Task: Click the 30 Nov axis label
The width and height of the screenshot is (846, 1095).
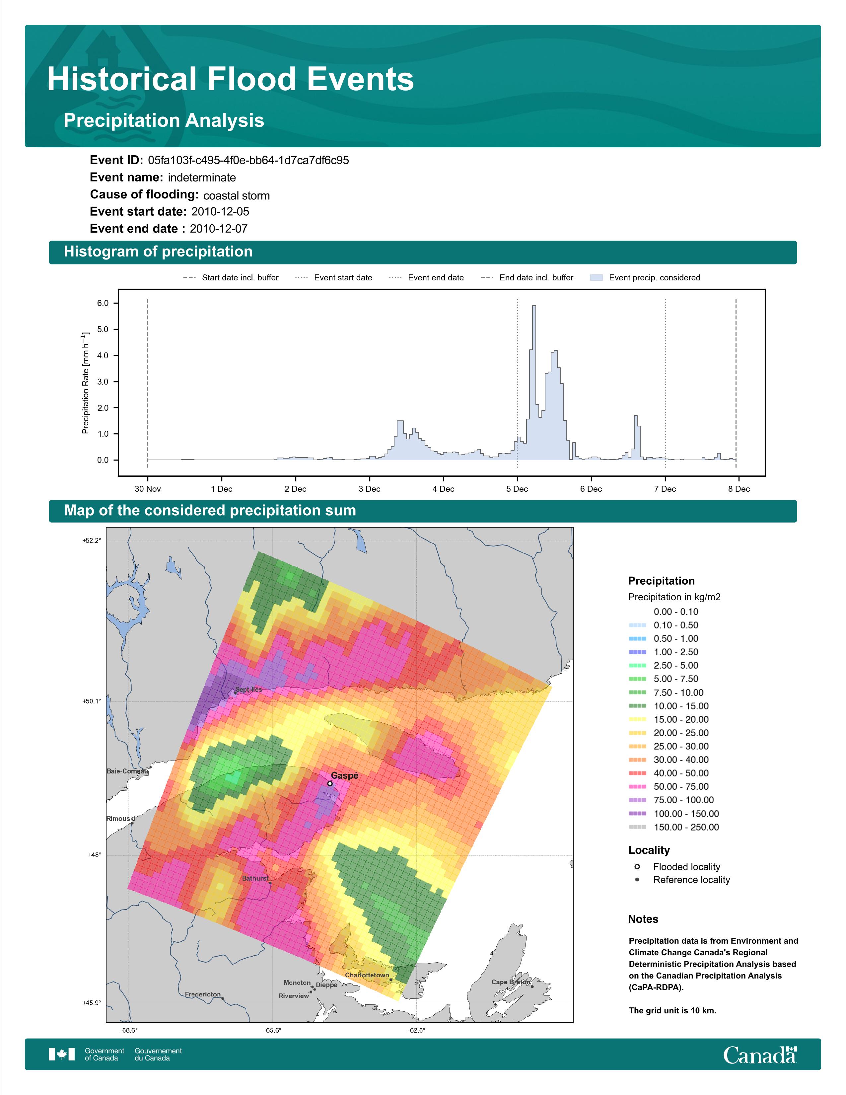Action: [148, 489]
